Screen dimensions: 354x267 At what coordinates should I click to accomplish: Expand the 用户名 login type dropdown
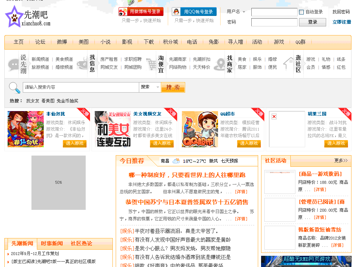click(244, 12)
